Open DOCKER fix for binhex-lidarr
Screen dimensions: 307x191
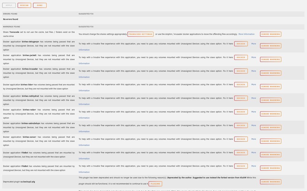pos(241,84)
